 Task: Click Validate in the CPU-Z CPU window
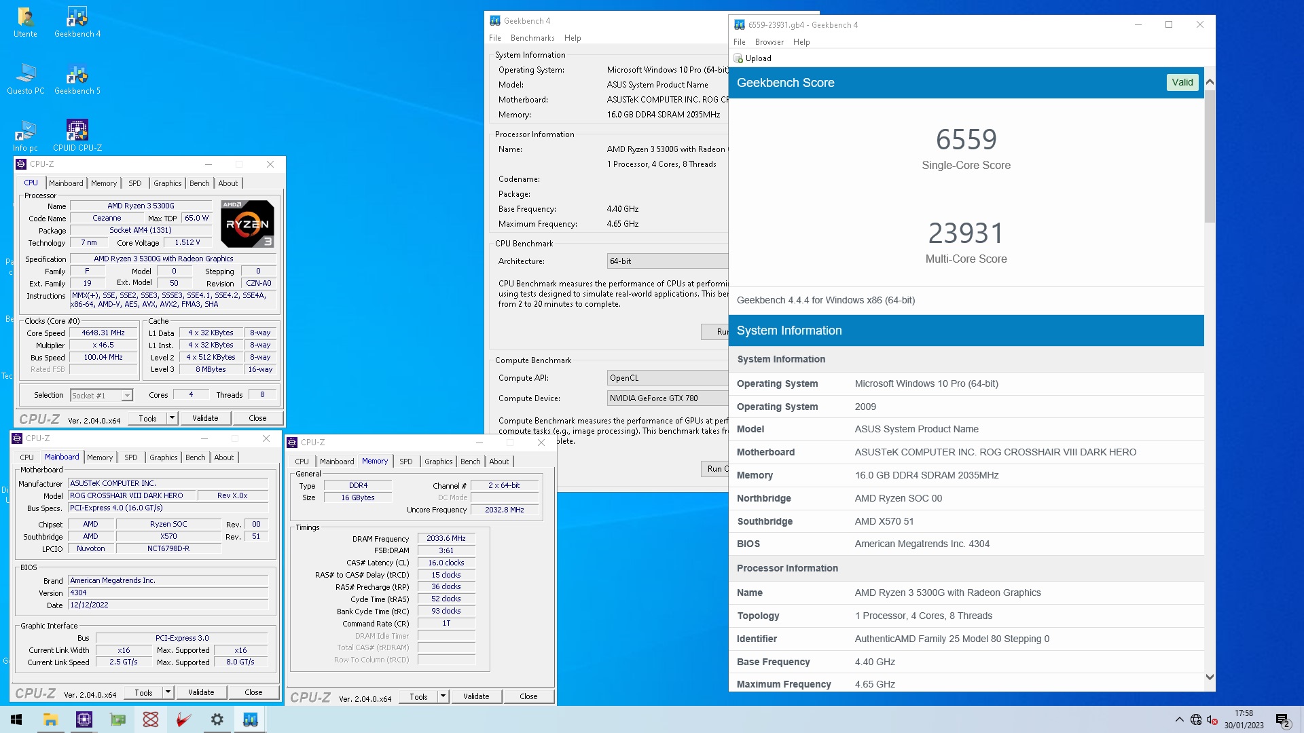(205, 418)
